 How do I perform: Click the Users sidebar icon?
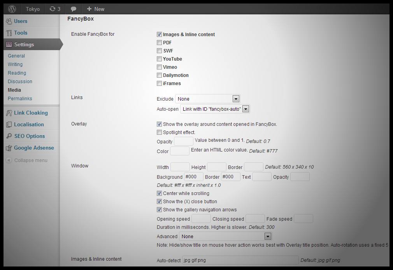(x=9, y=21)
